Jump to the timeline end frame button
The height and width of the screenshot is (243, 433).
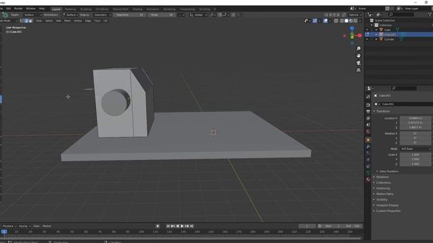[191, 226]
